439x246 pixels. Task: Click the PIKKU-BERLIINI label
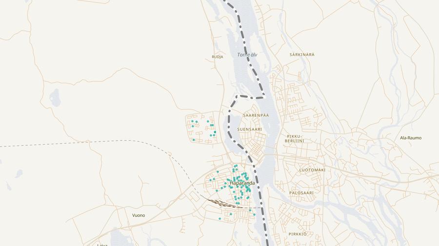click(x=295, y=138)
